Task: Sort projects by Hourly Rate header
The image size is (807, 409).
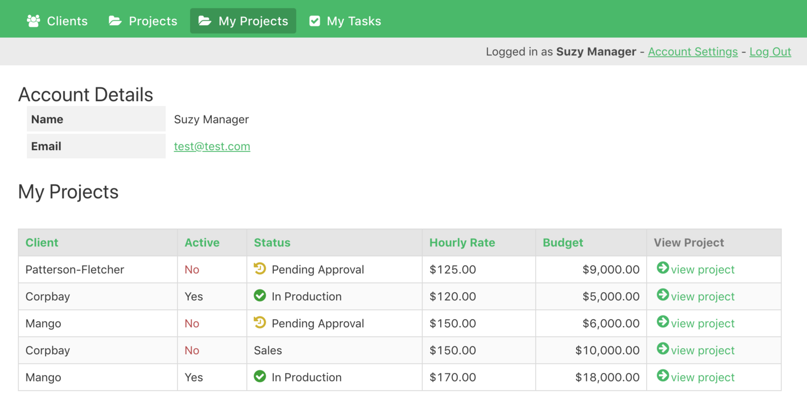Action: pos(462,243)
